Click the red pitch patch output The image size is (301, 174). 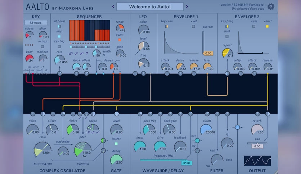click(26, 74)
